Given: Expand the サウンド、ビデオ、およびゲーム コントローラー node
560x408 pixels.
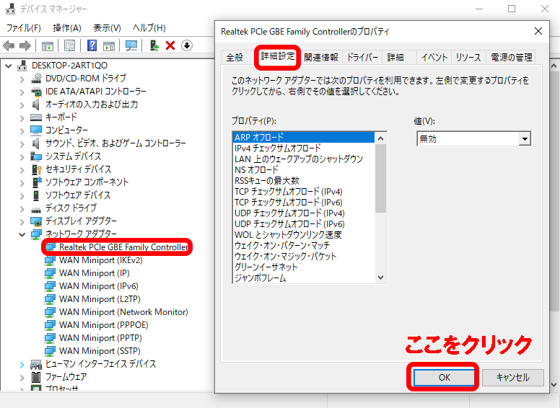Looking at the screenshot, I should point(22,143).
